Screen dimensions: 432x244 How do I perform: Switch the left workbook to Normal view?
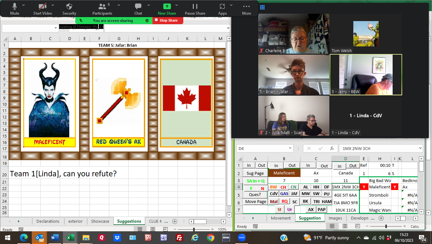tap(140, 229)
